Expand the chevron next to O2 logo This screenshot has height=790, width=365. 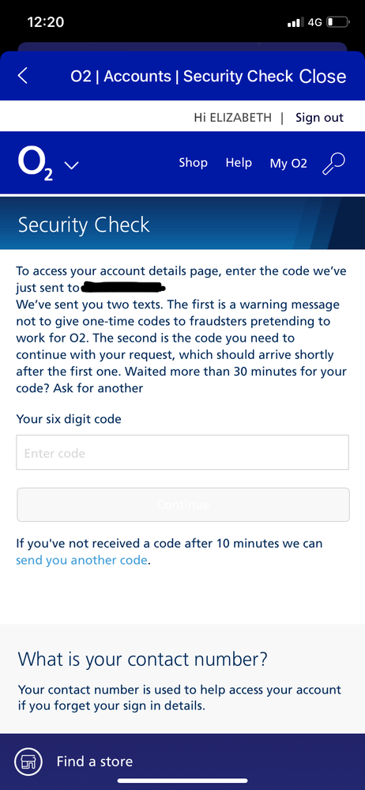tap(71, 164)
